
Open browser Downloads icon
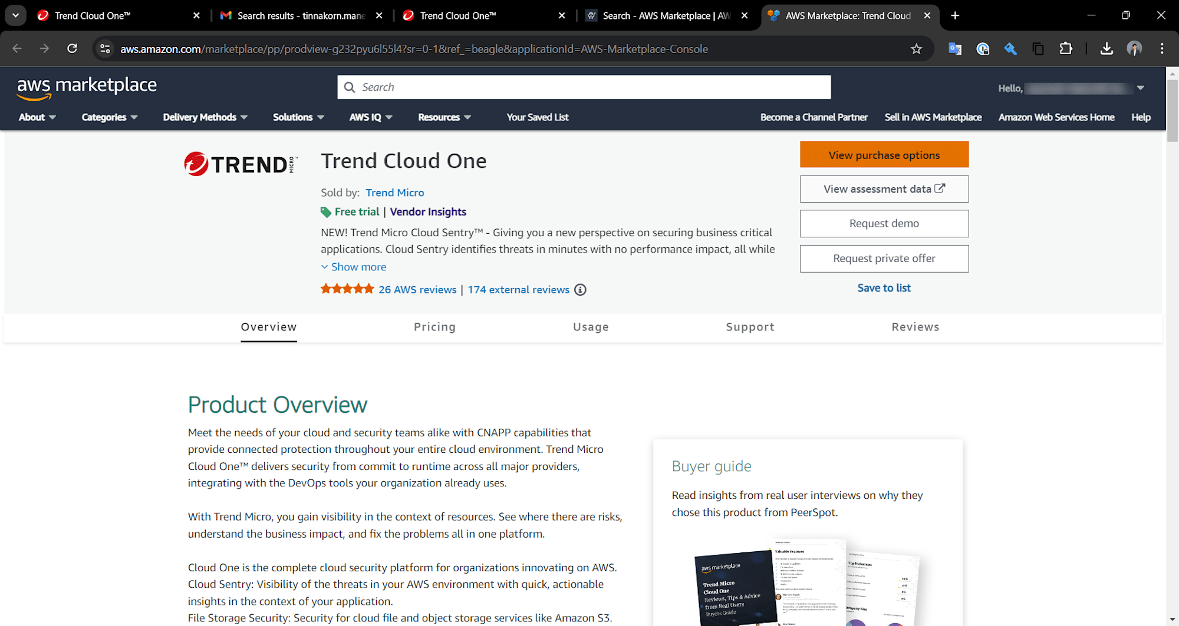tap(1106, 49)
